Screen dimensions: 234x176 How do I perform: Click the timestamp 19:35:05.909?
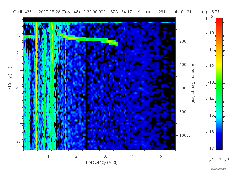[93, 12]
